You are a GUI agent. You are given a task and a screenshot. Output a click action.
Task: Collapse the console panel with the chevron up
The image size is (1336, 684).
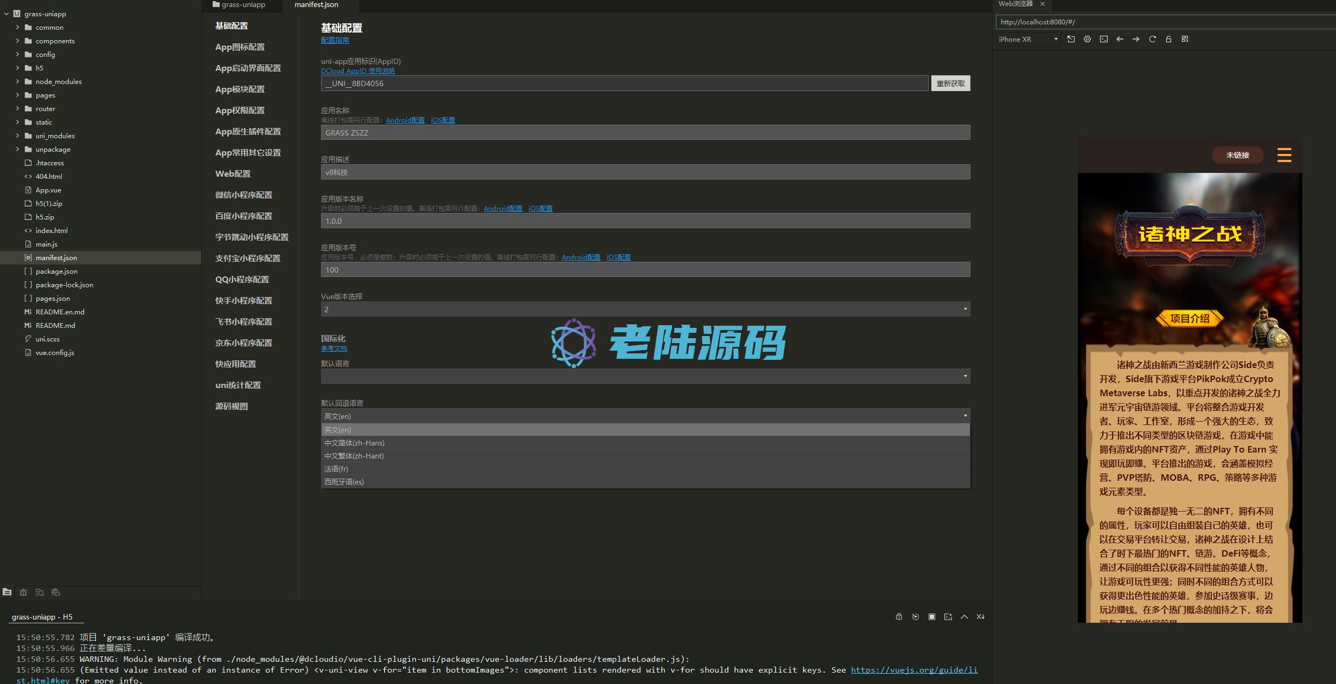coord(964,617)
